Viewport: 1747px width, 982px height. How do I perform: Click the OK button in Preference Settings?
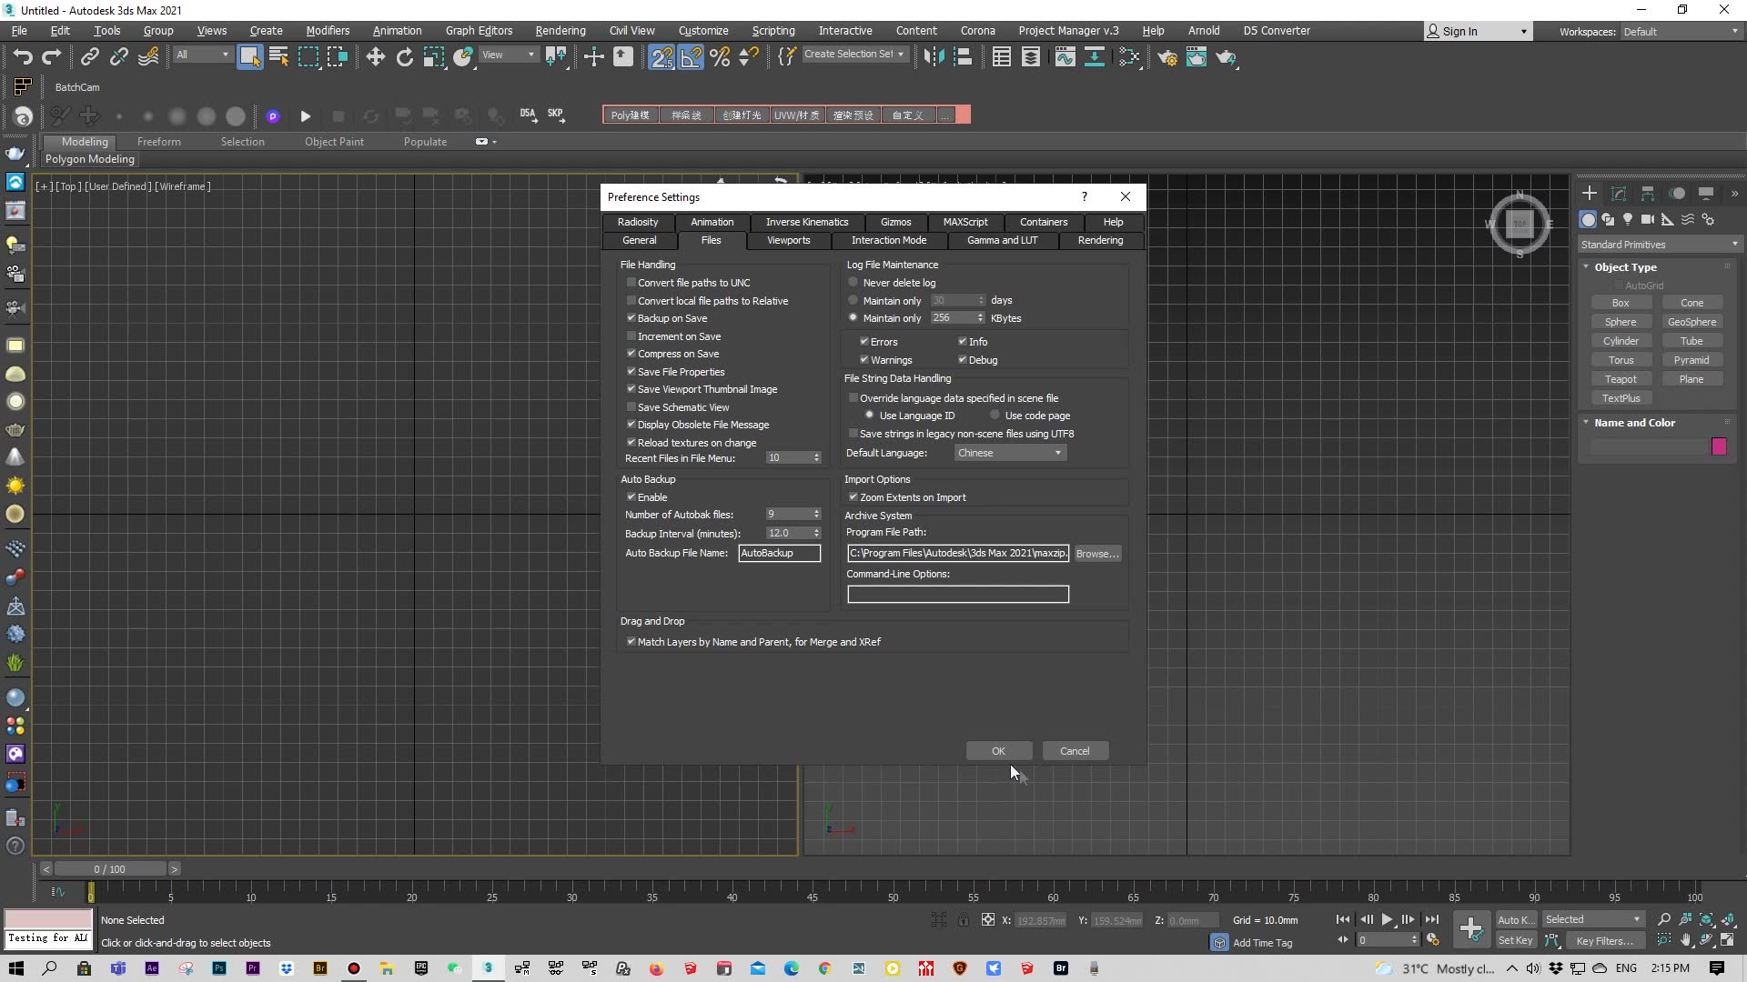(x=998, y=750)
